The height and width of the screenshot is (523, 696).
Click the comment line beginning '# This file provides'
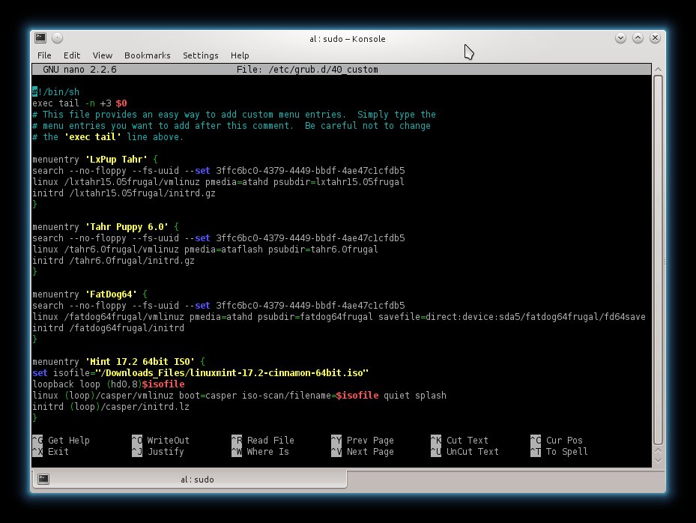[x=234, y=115]
